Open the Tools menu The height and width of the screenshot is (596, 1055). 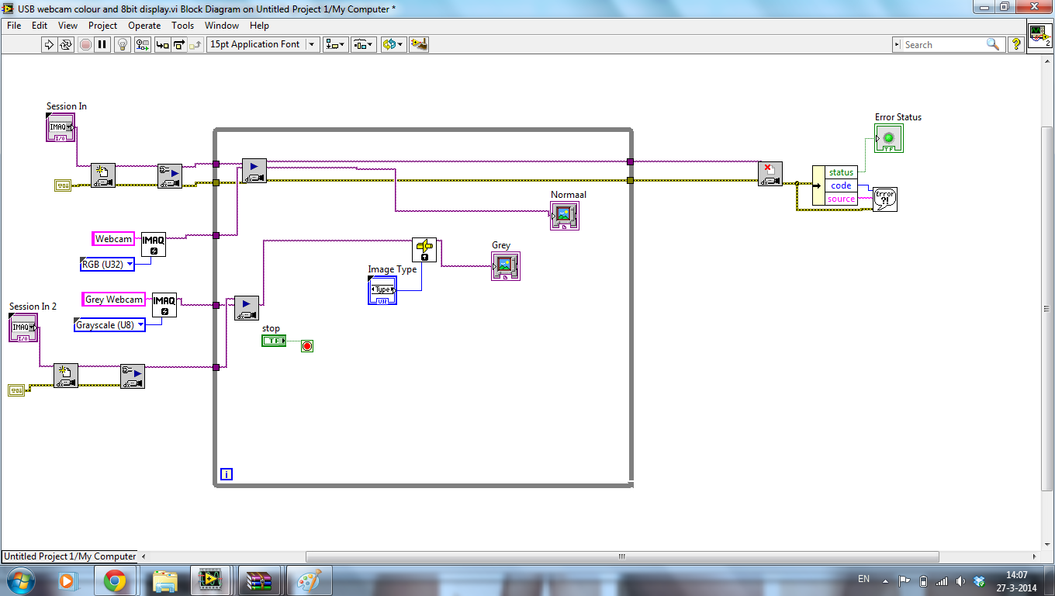182,26
